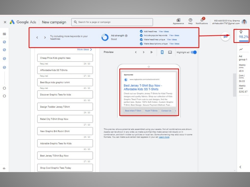
Task: Click the $292.87 weekly cost value
Action: pos(243,92)
